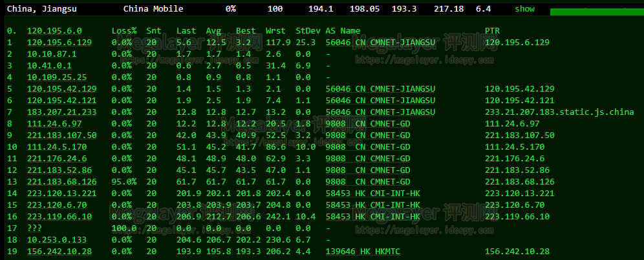644x260 pixels.
Task: Open hop 4 IP 10.109.25.25
Action: [57, 77]
